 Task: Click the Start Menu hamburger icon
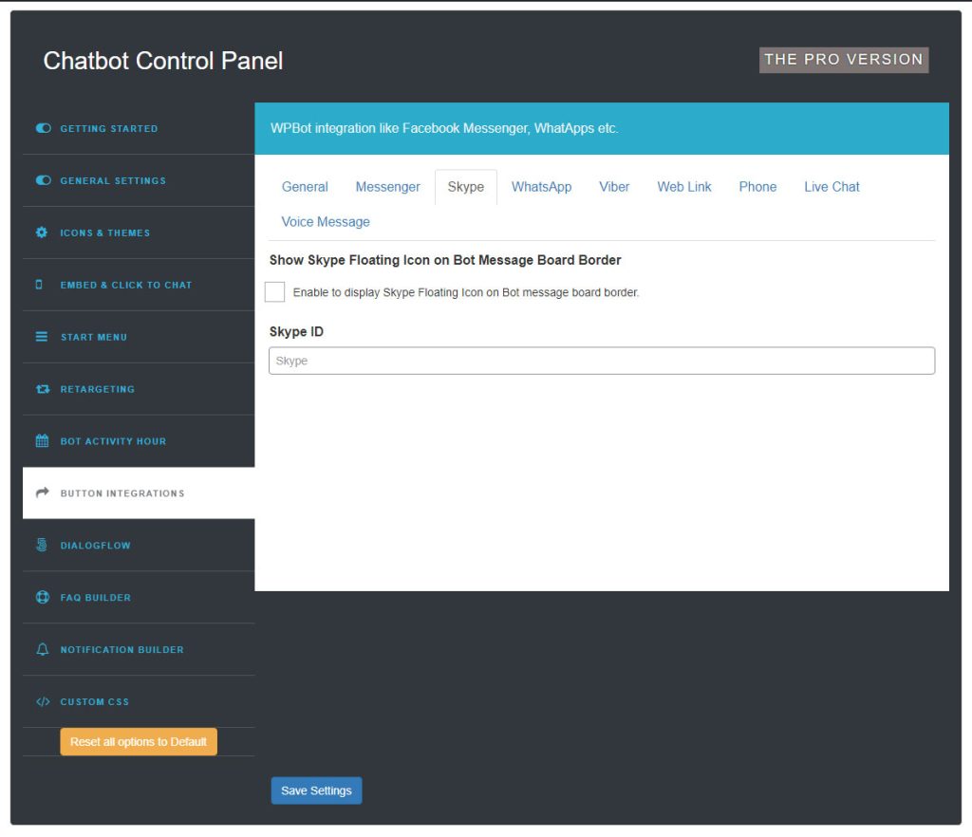[x=42, y=336]
